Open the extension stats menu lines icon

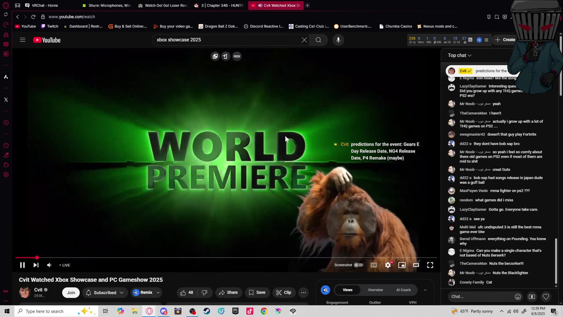[486, 40]
